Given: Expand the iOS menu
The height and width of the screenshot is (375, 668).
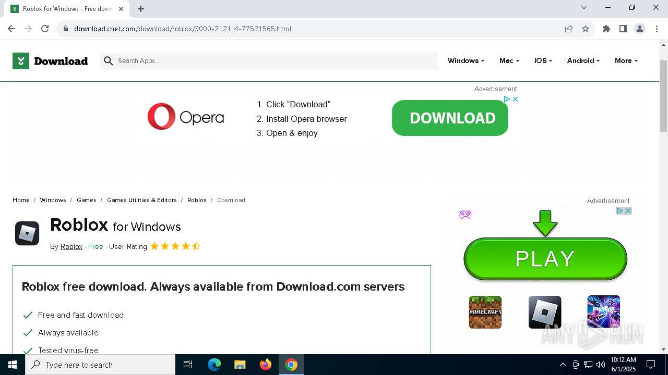Looking at the screenshot, I should (x=543, y=60).
